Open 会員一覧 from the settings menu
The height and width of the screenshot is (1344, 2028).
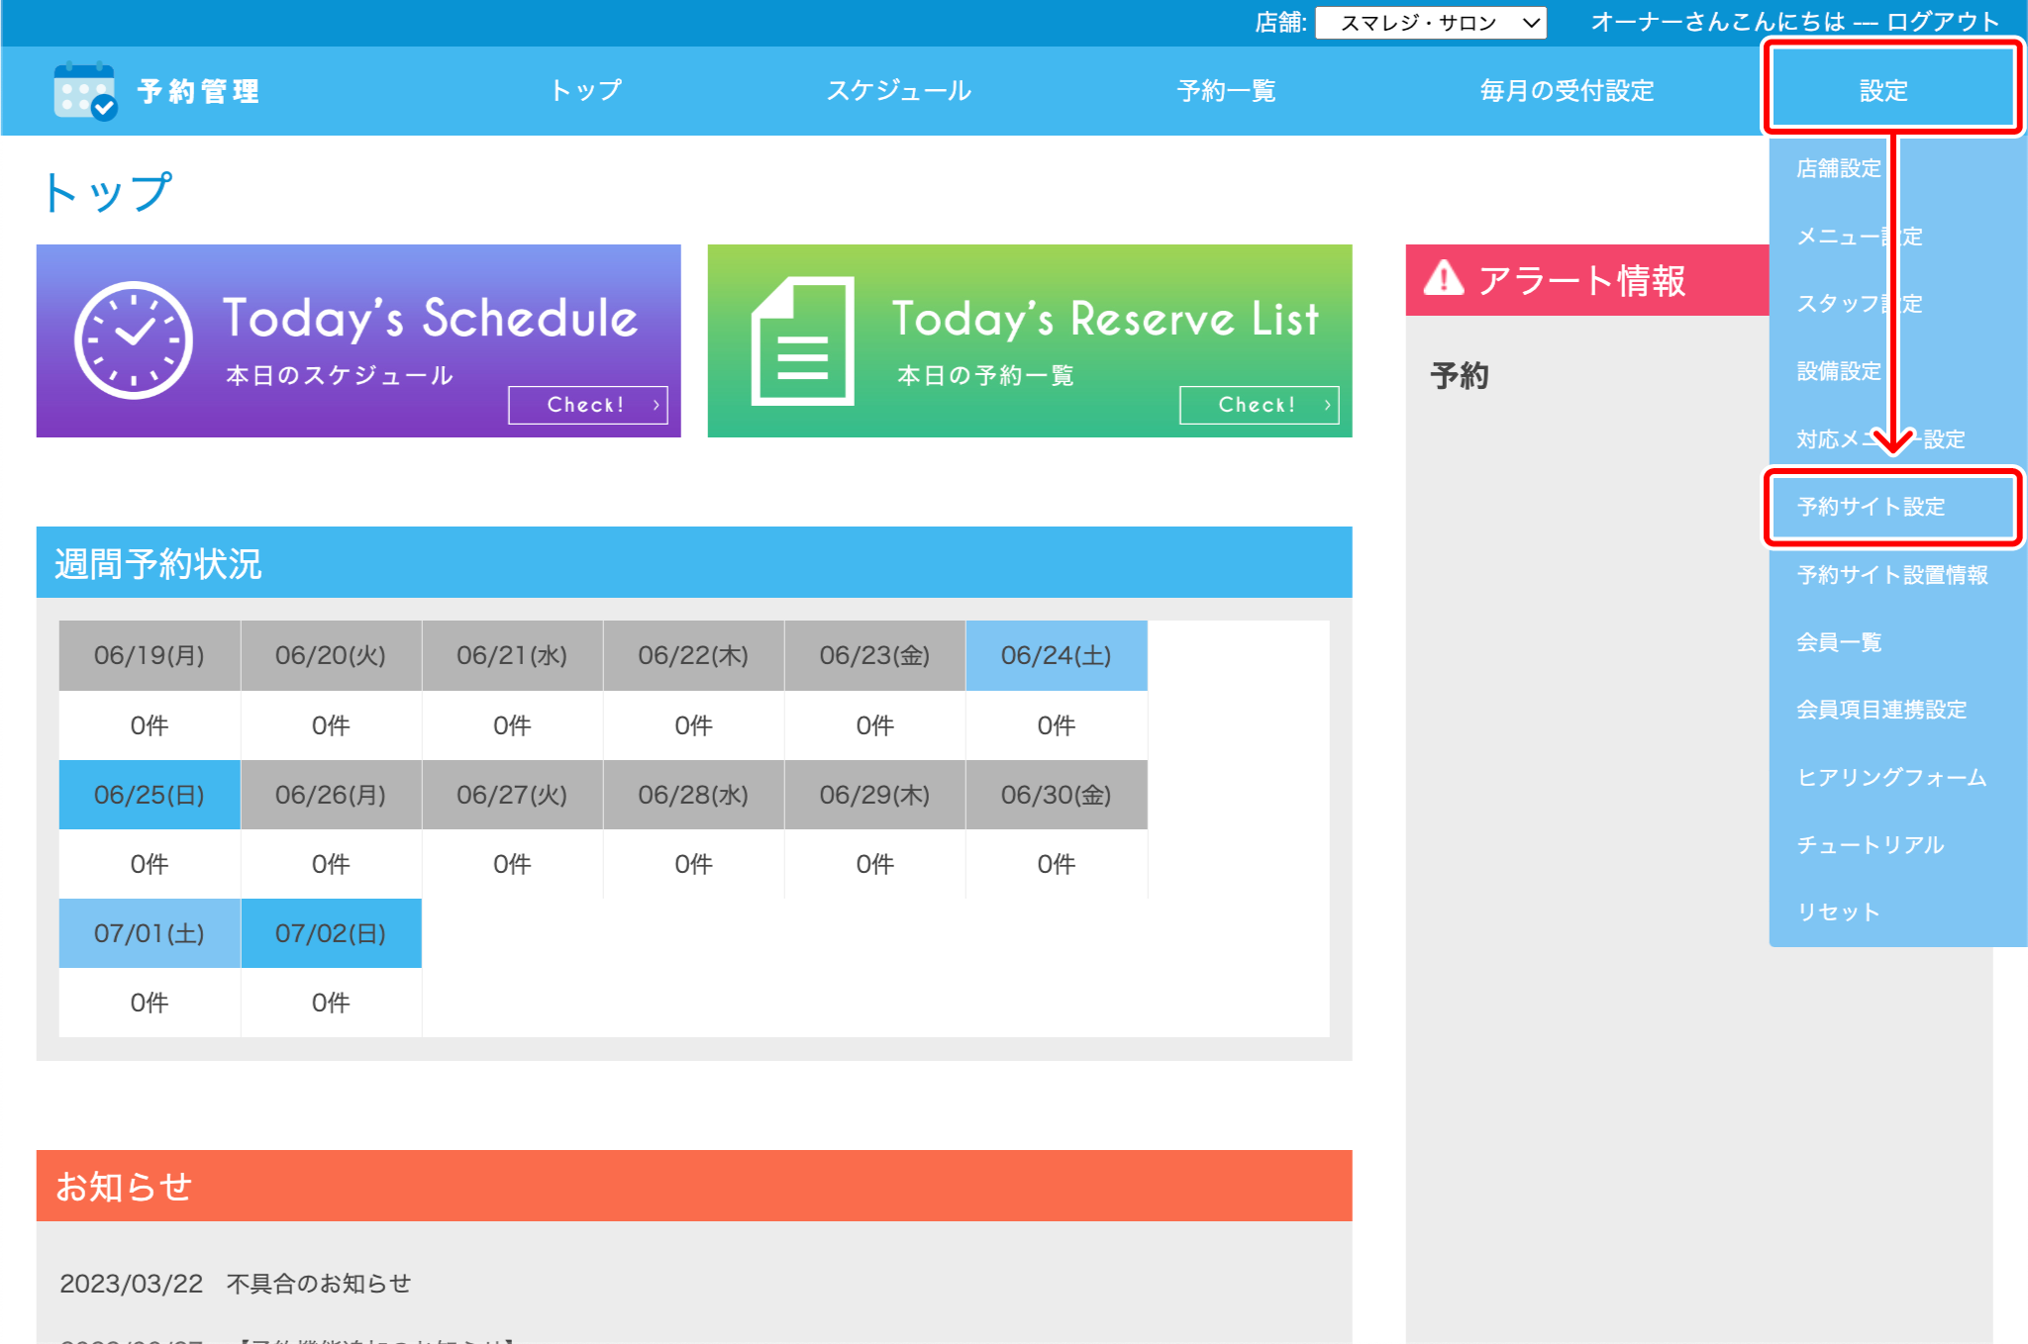[1838, 642]
